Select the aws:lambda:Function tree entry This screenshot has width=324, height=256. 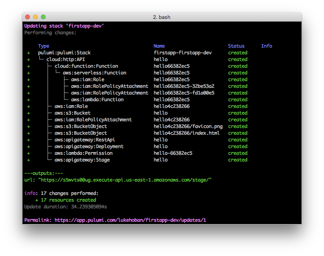click(x=97, y=100)
